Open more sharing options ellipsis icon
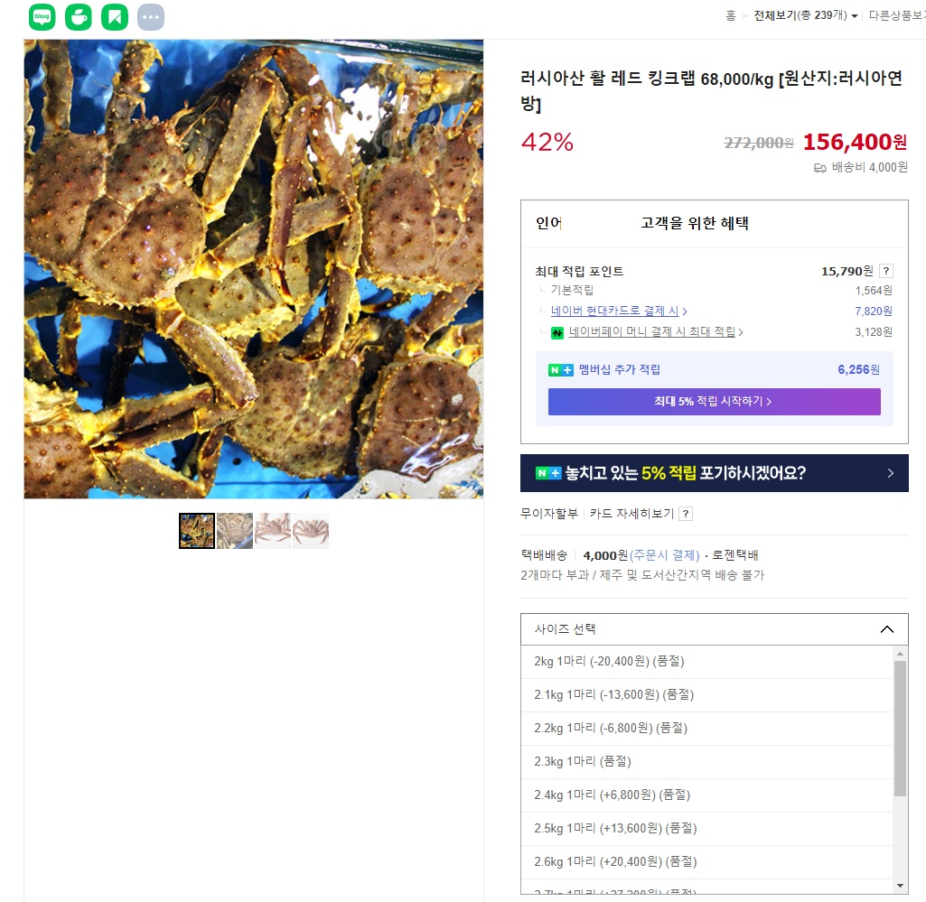The width and height of the screenshot is (926, 902). click(x=151, y=17)
